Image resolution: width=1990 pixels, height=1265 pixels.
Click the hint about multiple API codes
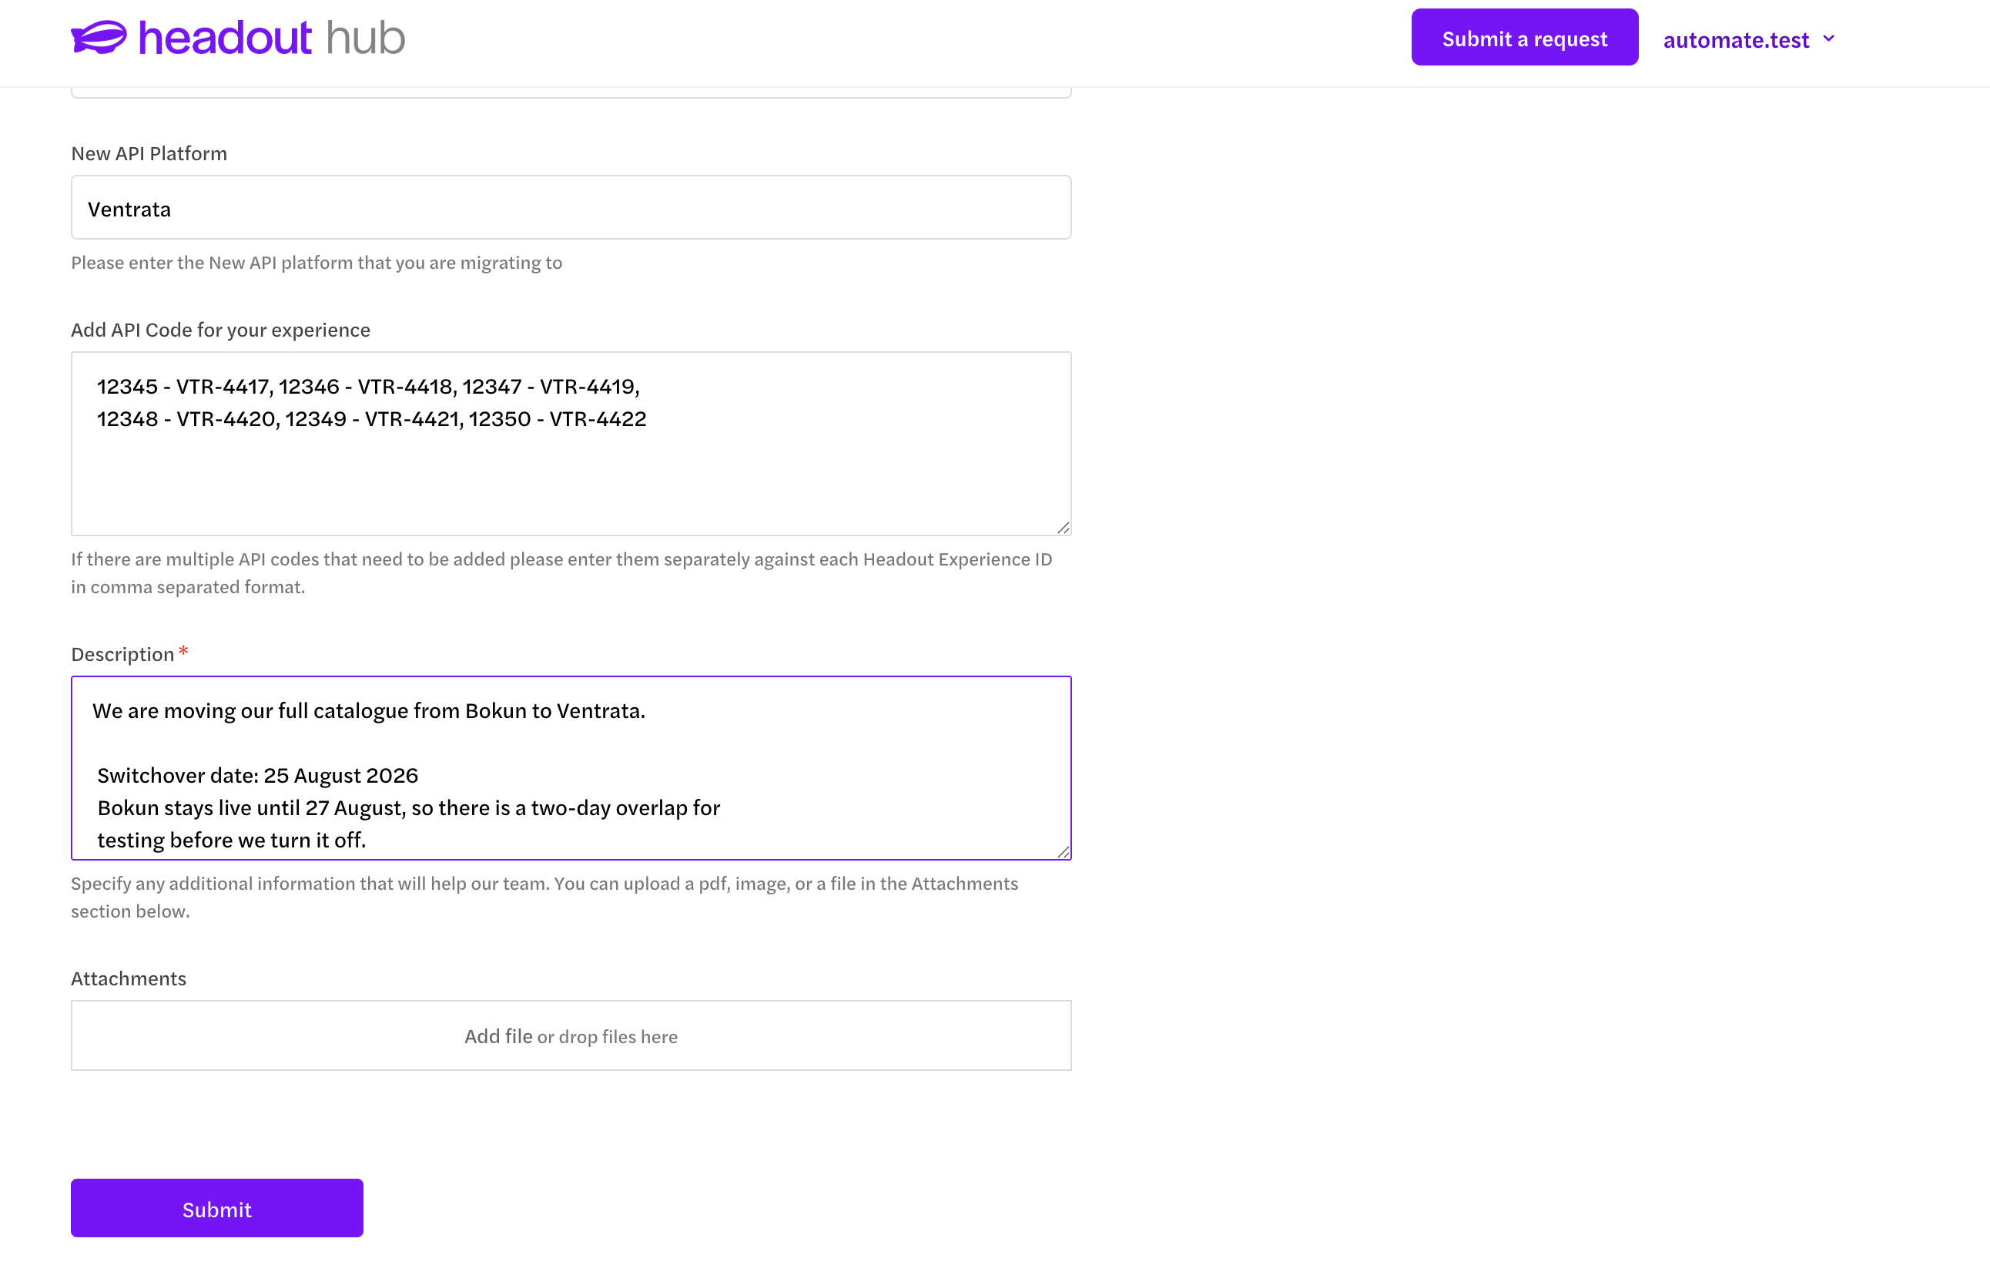pos(562,573)
